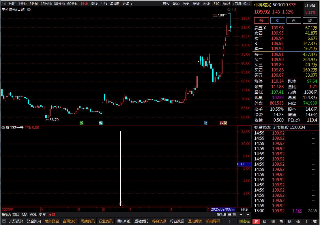Viewport: 320px width, 225px height.
Task: Toggle the MA indicator
Action: [x=25, y=215]
